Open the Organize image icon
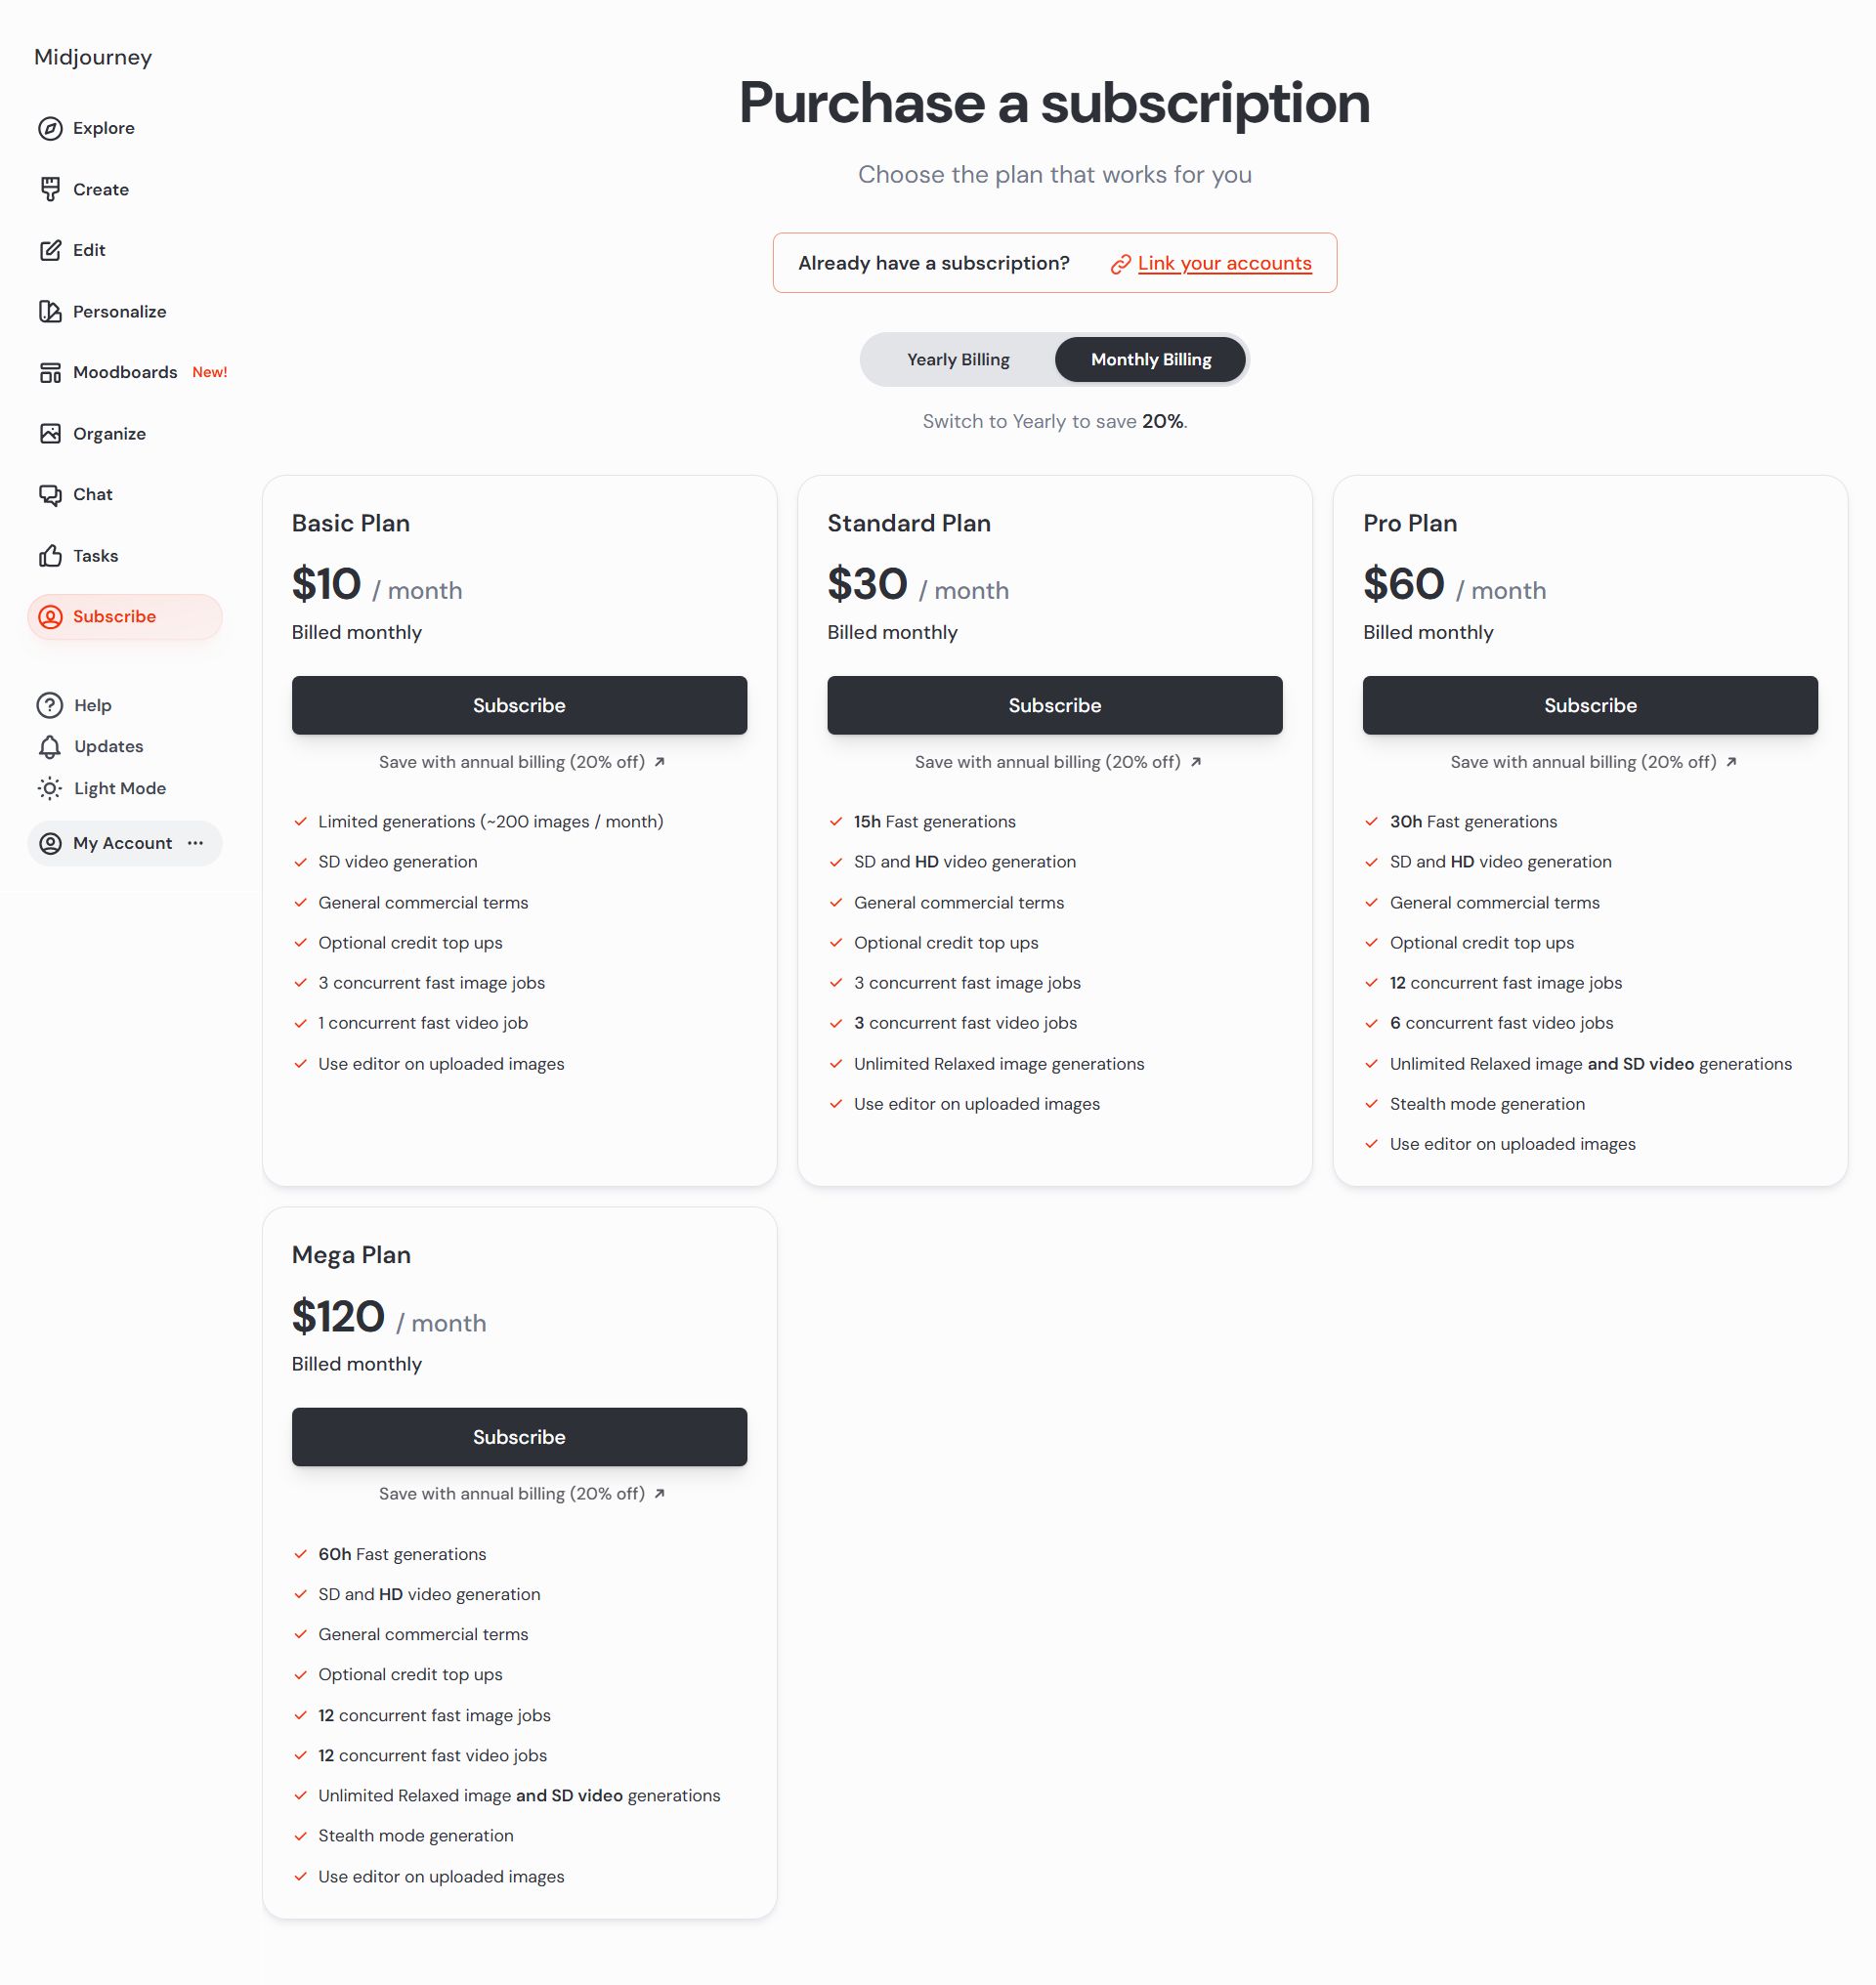Viewport: 1876px width, 1985px height. click(50, 433)
